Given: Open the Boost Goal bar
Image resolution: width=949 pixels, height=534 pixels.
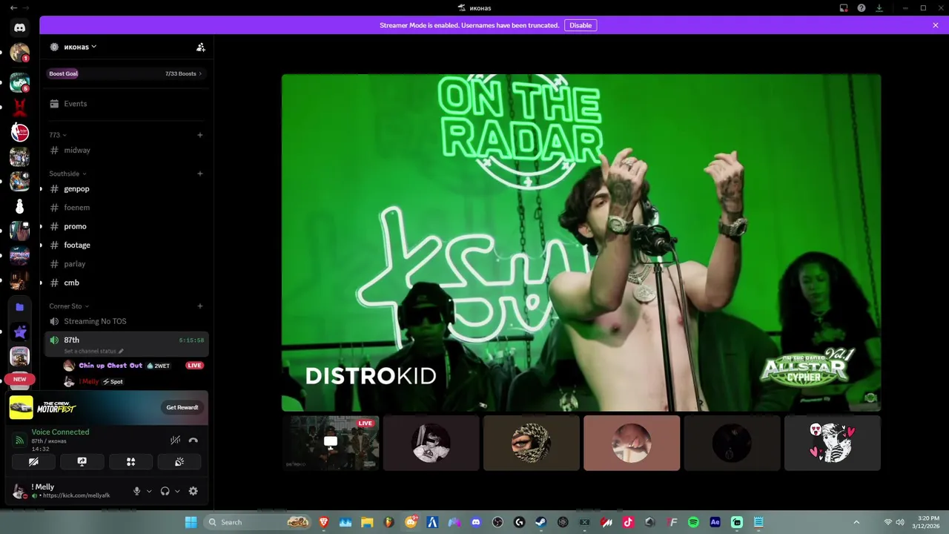Looking at the screenshot, I should click(x=126, y=73).
